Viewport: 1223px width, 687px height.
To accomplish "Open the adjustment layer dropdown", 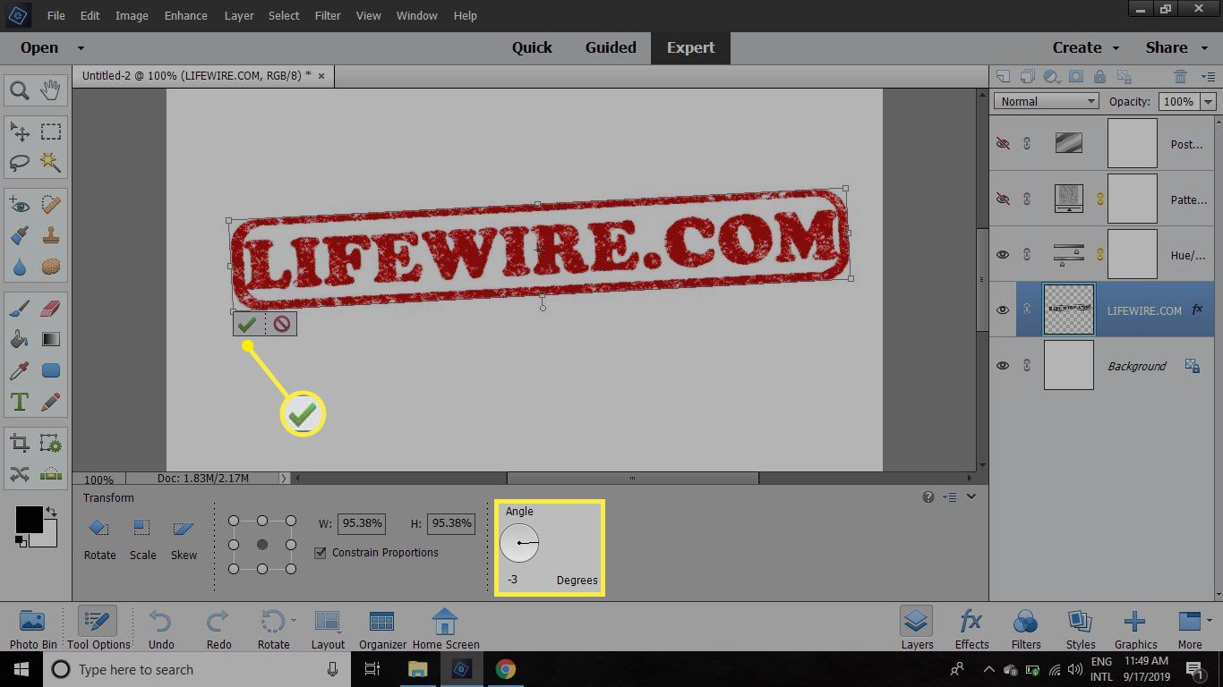I will pos(1052,77).
